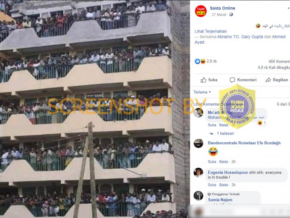
Task: Click 400 Komentar count
Action: [x=279, y=62]
